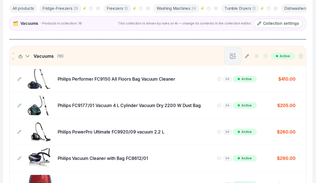Toggle Active status for Philips Performer FC9150
Image resolution: width=316 pixels, height=183 pixels.
245,79
